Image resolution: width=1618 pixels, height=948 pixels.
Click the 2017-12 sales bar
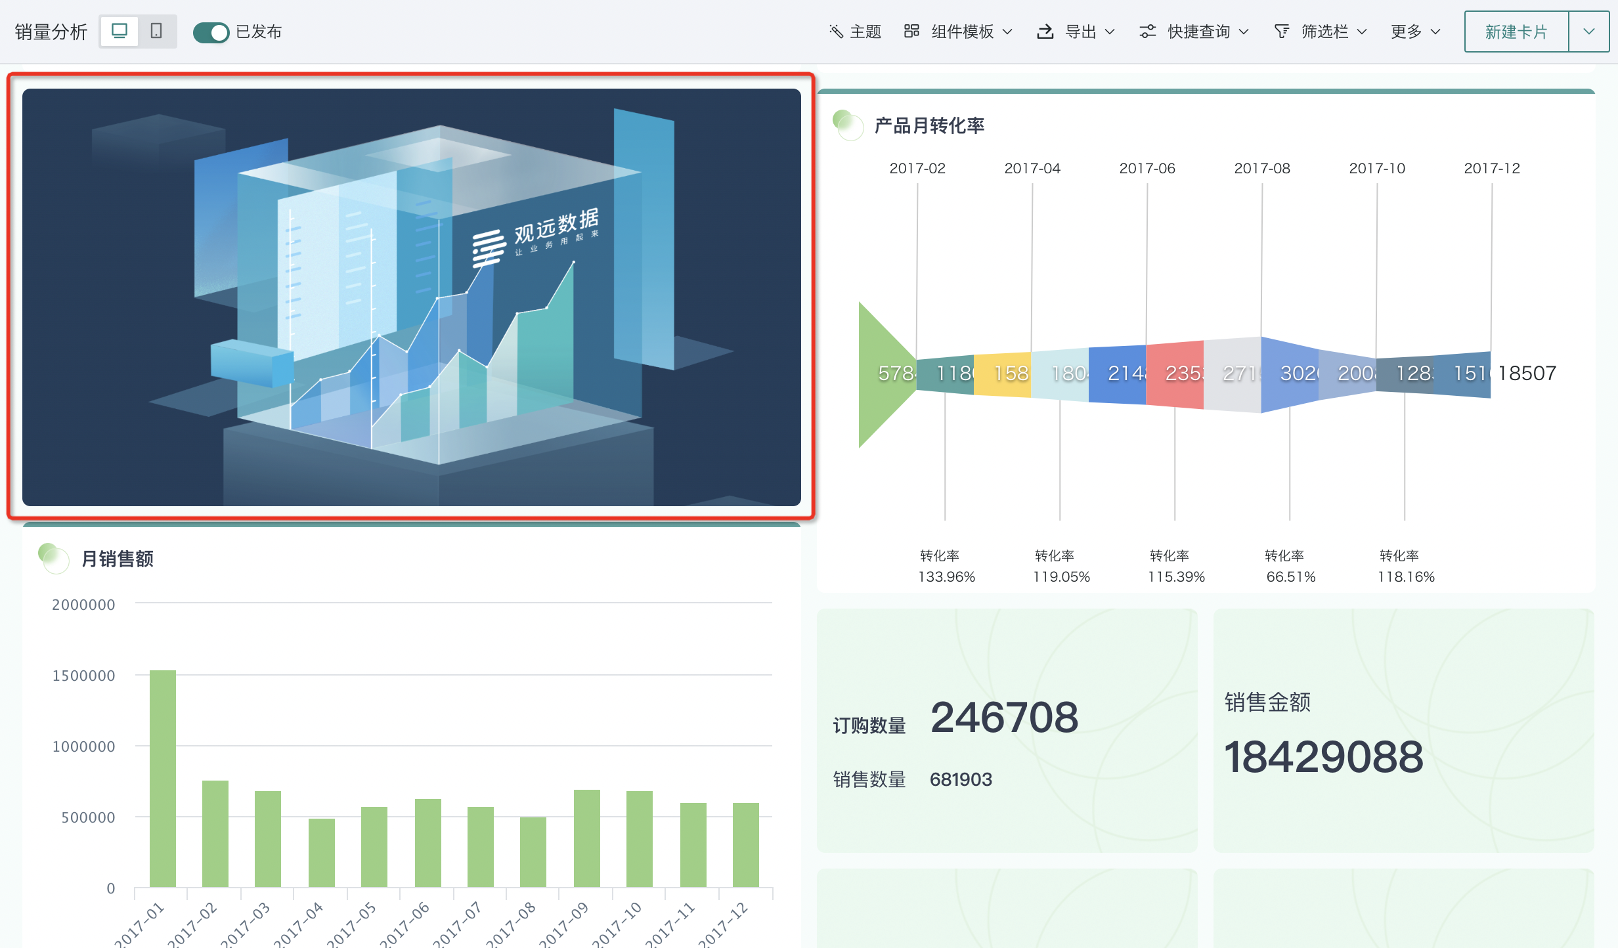click(x=746, y=845)
